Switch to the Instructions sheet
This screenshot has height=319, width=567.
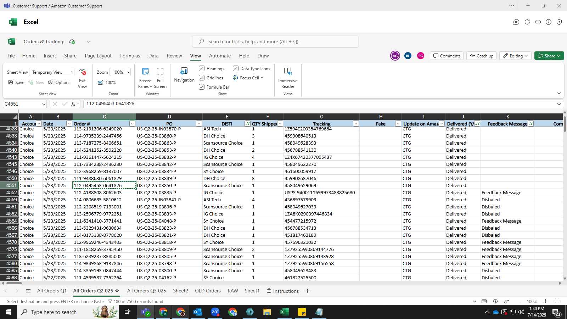[x=282, y=291]
